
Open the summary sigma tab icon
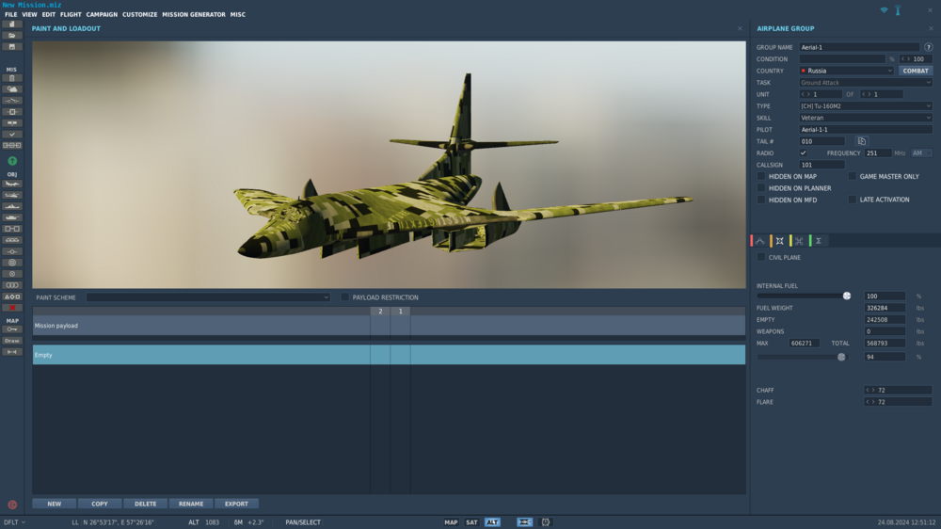(x=819, y=241)
